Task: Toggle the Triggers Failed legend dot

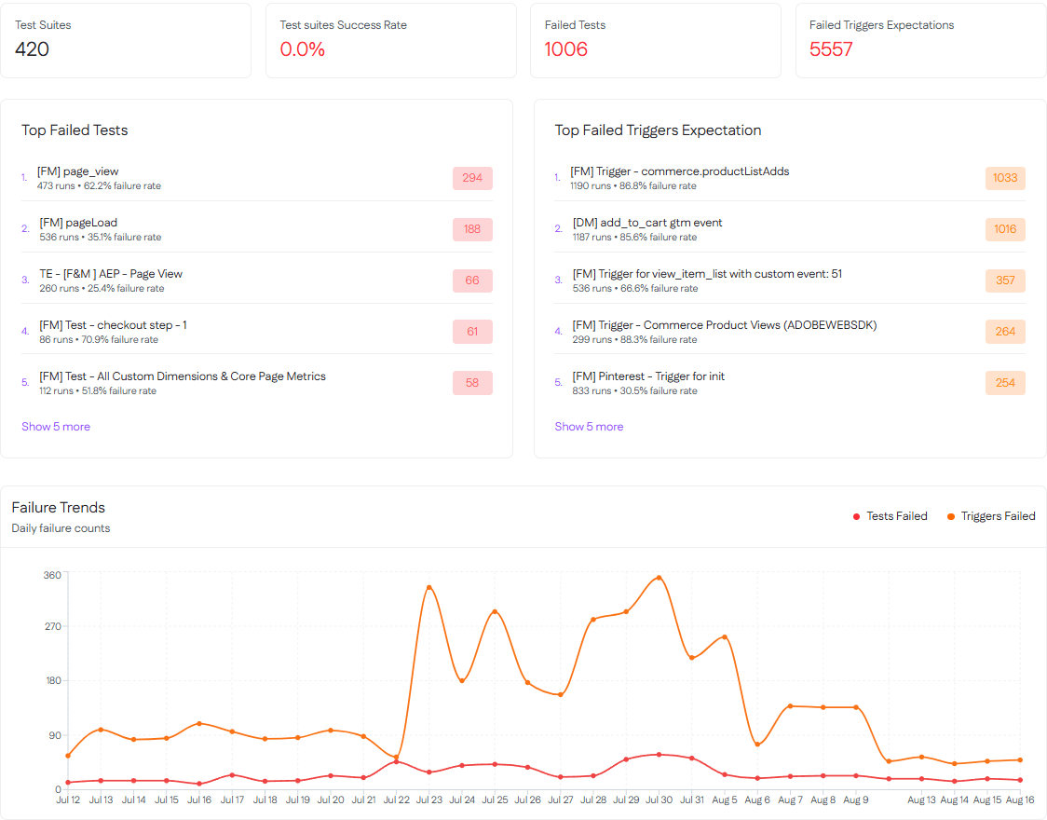Action: point(952,515)
